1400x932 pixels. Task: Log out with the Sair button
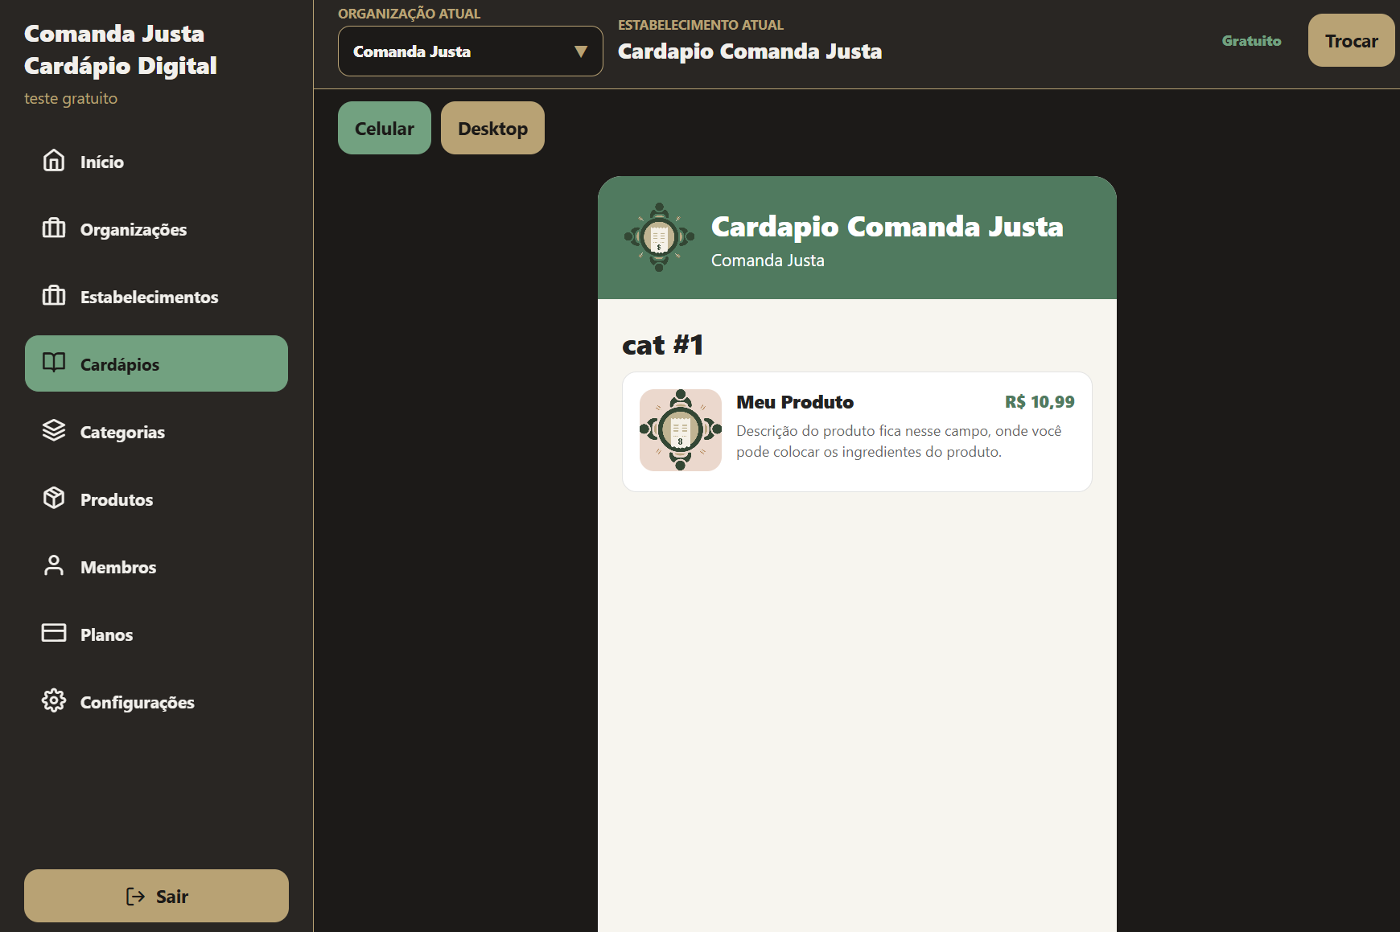(156, 896)
